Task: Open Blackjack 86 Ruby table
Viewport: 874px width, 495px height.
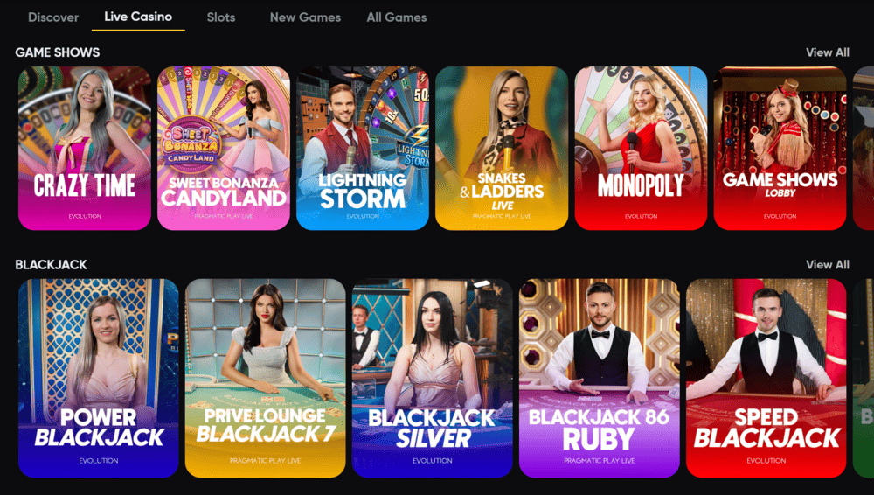Action: [600, 379]
